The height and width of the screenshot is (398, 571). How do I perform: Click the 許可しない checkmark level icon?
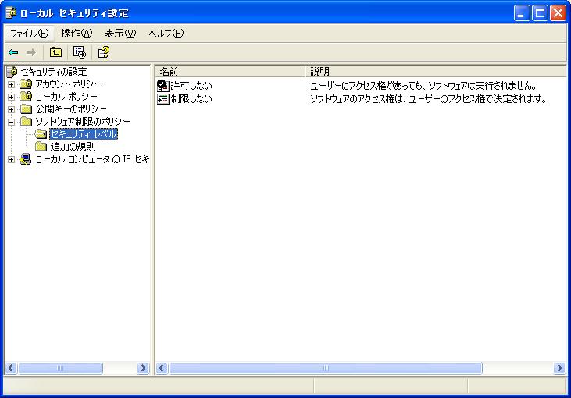tap(162, 86)
